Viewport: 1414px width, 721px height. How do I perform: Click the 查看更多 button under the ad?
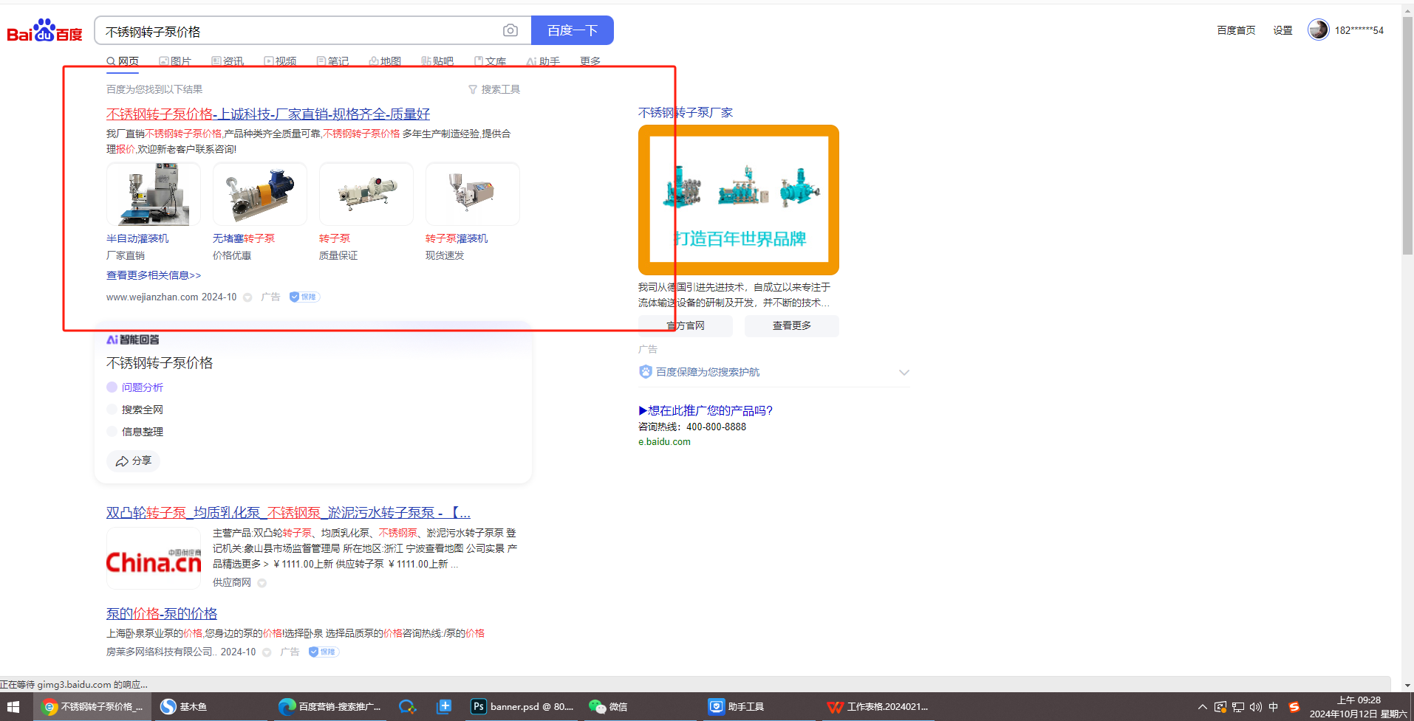click(792, 325)
